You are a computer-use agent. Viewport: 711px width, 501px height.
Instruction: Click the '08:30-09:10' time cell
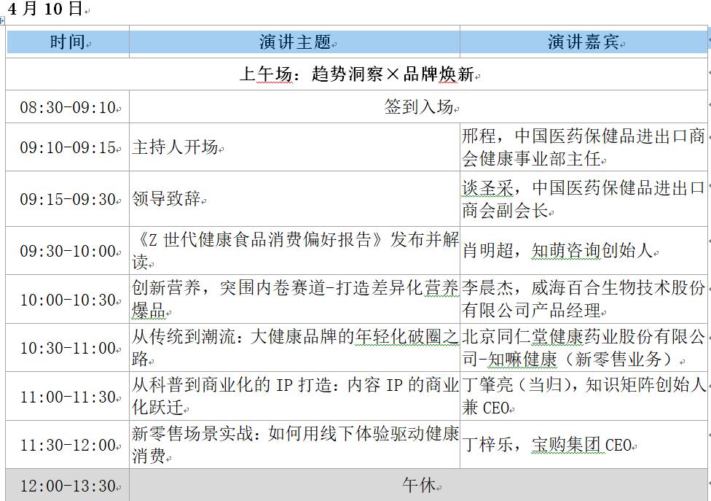click(68, 107)
